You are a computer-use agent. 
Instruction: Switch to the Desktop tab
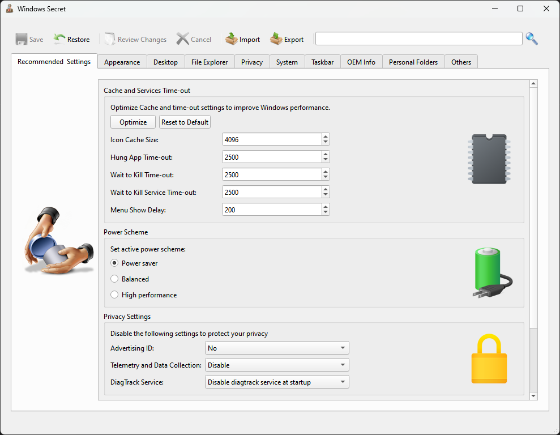coord(166,62)
